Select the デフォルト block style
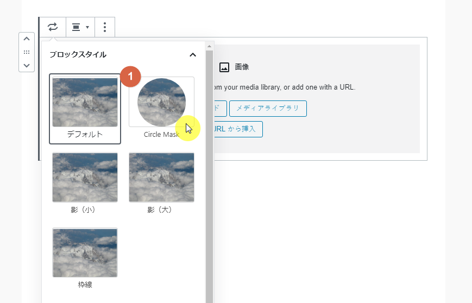The width and height of the screenshot is (472, 303). [x=85, y=109]
